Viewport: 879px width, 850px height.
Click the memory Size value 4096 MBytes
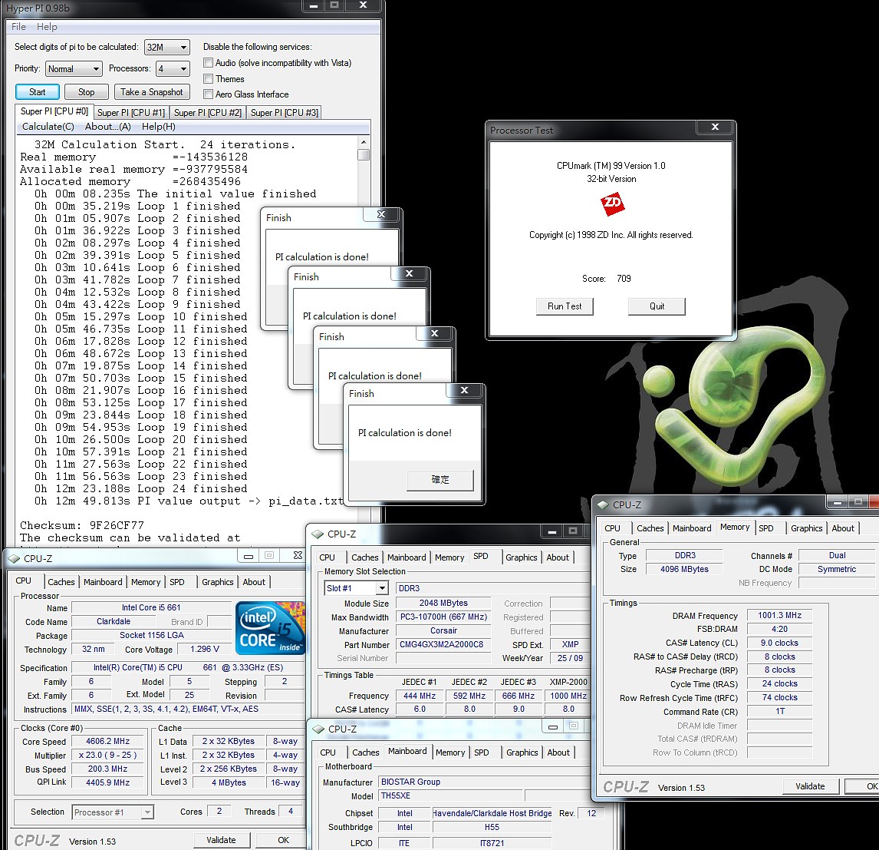(x=684, y=569)
